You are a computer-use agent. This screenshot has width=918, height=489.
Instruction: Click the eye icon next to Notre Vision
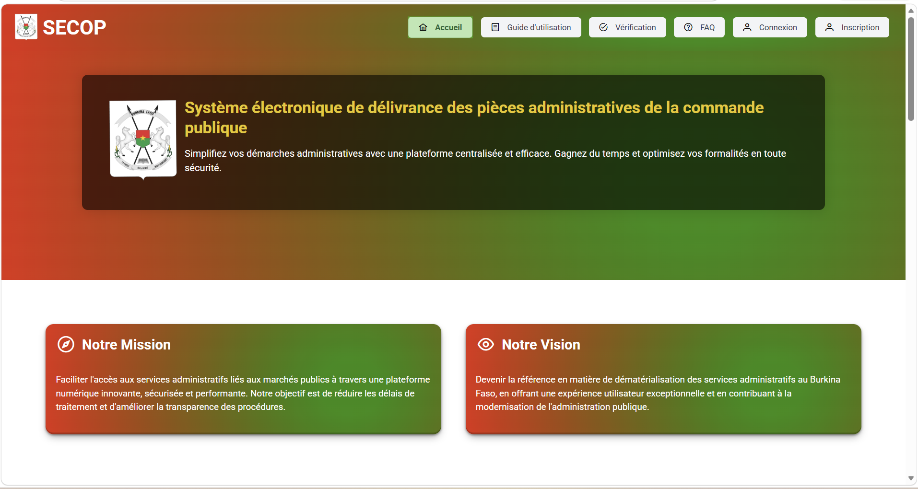486,344
